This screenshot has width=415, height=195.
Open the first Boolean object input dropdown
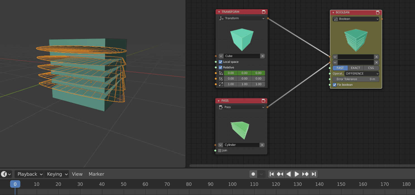point(335,57)
